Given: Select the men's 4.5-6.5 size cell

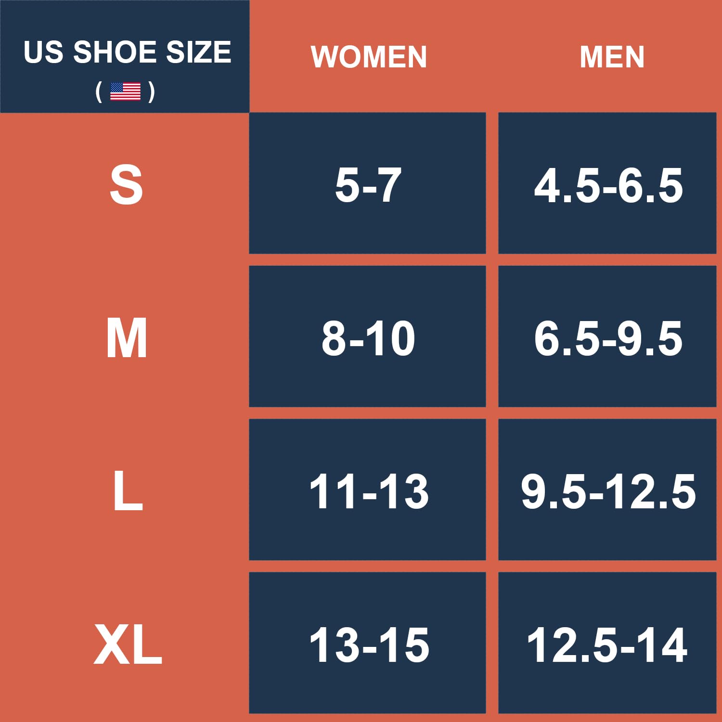Looking at the screenshot, I should click(608, 185).
